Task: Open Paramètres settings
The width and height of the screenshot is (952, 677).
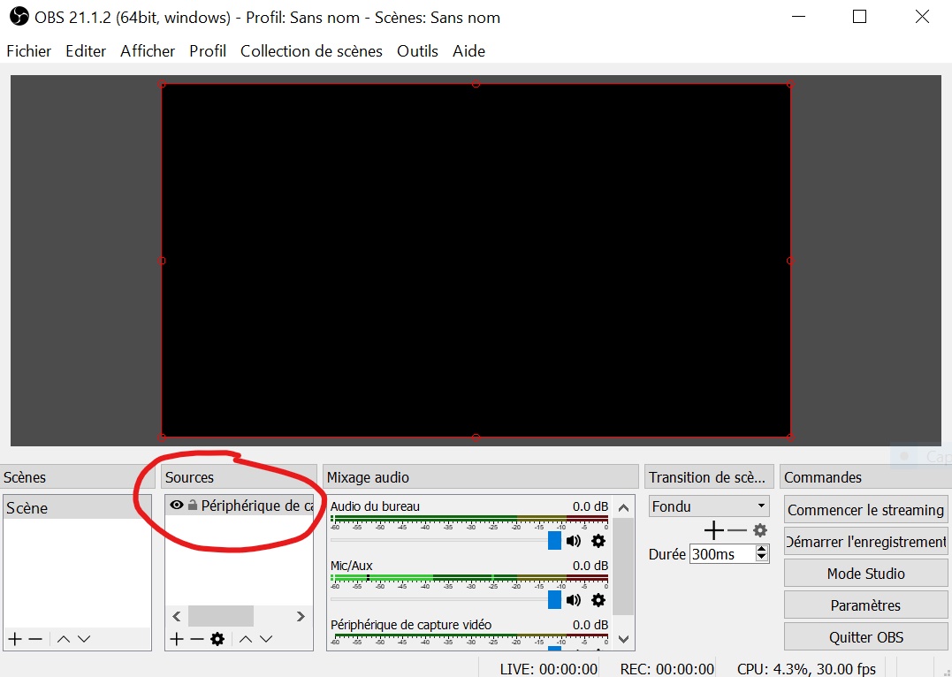Action: (865, 605)
